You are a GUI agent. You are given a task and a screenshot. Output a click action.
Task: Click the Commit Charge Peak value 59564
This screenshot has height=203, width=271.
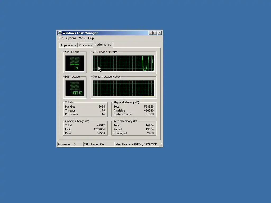[101, 133]
